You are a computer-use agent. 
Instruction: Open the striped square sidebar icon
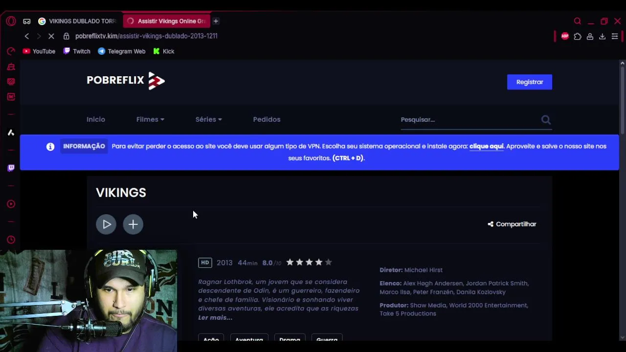coord(11,82)
